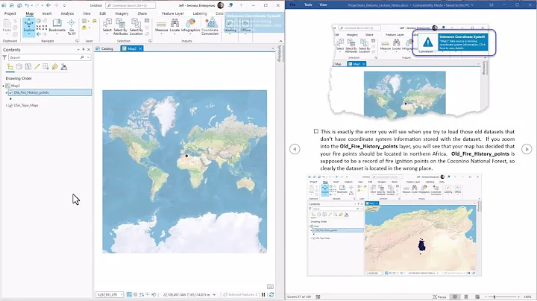Viewport: 537px width, 301px height.
Task: Switch Word to Print Layout view
Action: pyautogui.click(x=466, y=297)
